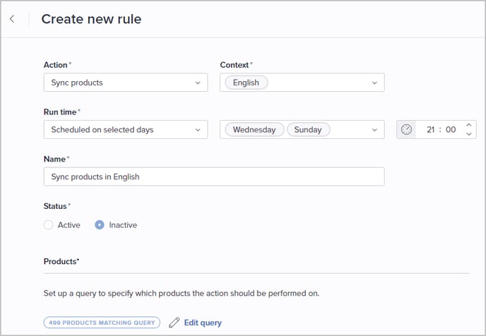Screen dimensions: 486x336
Task: Increase time with the up stepper arrow
Action: click(x=468, y=125)
